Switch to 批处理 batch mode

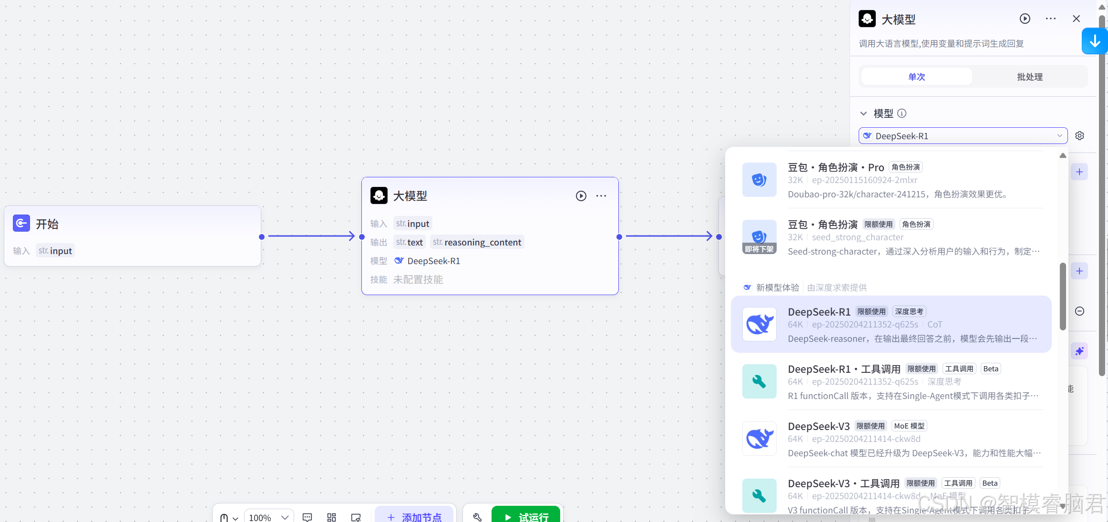click(x=1029, y=77)
